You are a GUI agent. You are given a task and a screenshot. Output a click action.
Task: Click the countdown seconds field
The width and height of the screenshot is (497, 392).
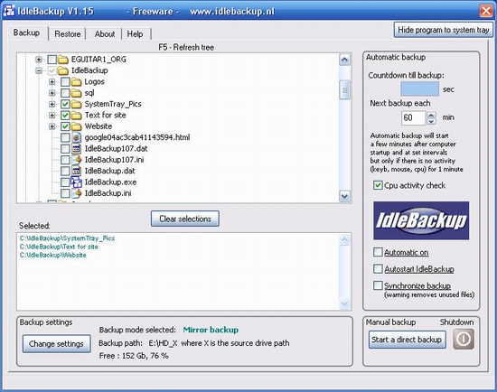(x=419, y=89)
